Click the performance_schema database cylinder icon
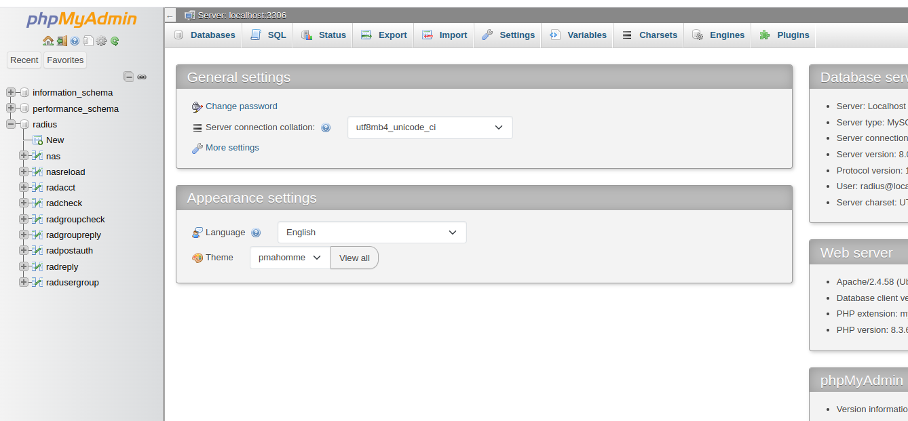The width and height of the screenshot is (908, 421). coord(24,108)
